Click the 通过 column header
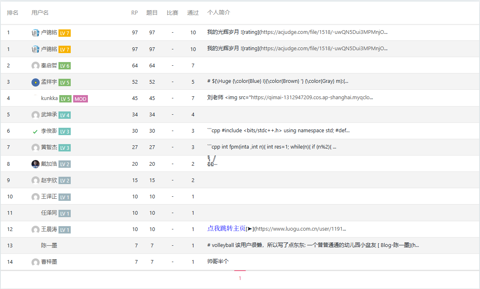This screenshot has width=480, height=289. point(193,13)
